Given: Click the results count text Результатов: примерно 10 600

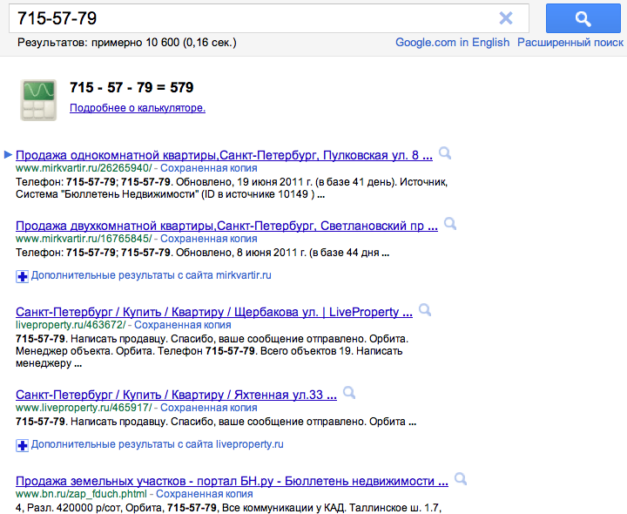Looking at the screenshot, I should (127, 43).
